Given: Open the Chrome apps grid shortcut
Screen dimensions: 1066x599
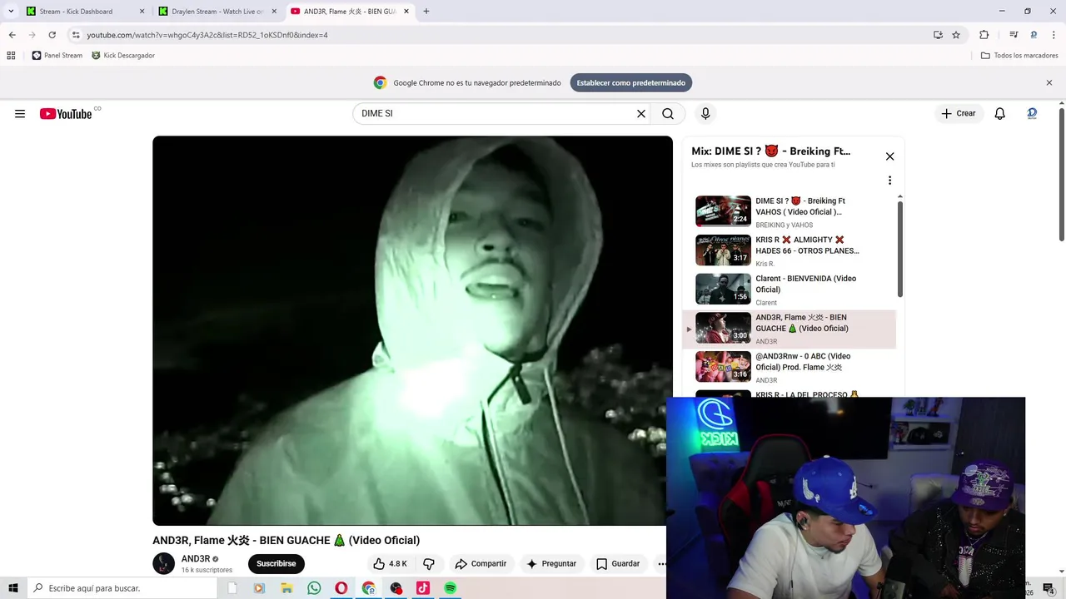Looking at the screenshot, I should click(11, 56).
